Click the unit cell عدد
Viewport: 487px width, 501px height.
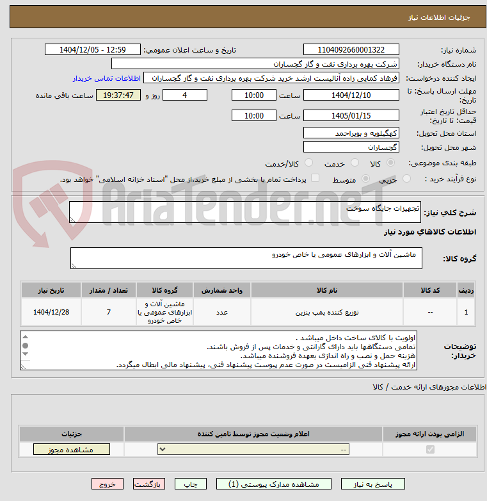coord(222,312)
